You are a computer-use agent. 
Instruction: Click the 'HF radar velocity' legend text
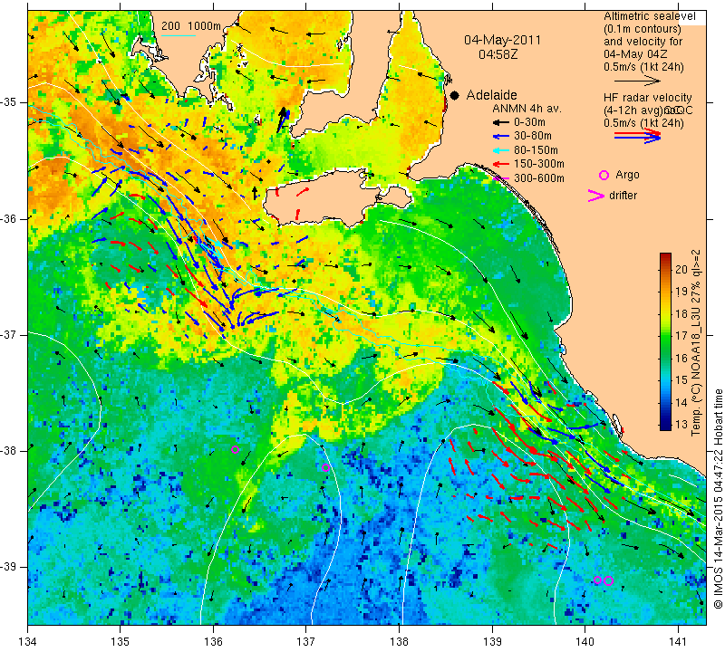pos(647,98)
